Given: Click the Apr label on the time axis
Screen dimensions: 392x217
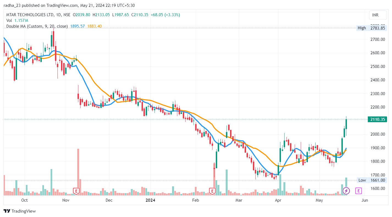Looking at the screenshot, I should pyautogui.click(x=279, y=200).
